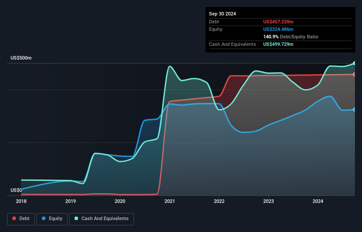Click the 2018 x-axis label
Screen dimensions: 362x232
[21, 201]
